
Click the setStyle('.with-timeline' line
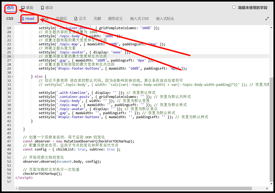(97, 93)
